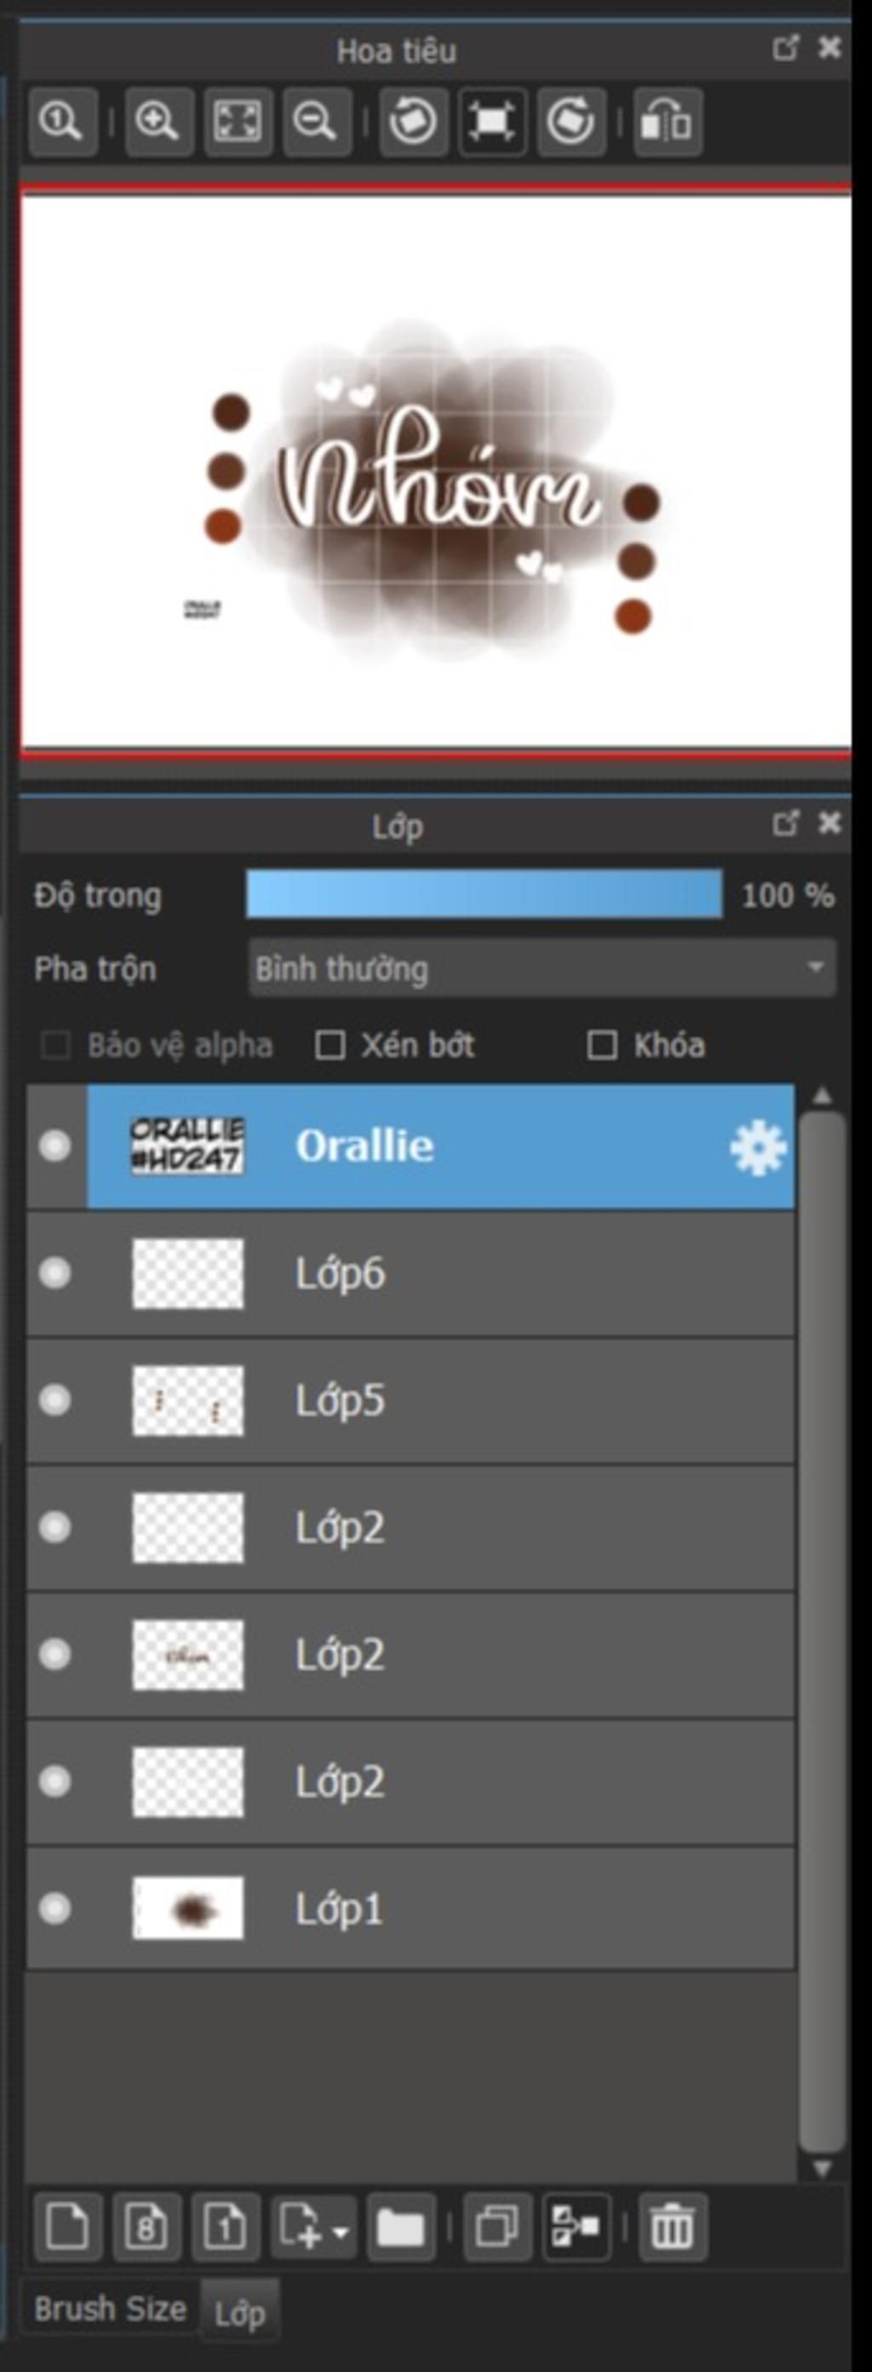Switch to Lớp tab at bottom

click(x=239, y=2312)
